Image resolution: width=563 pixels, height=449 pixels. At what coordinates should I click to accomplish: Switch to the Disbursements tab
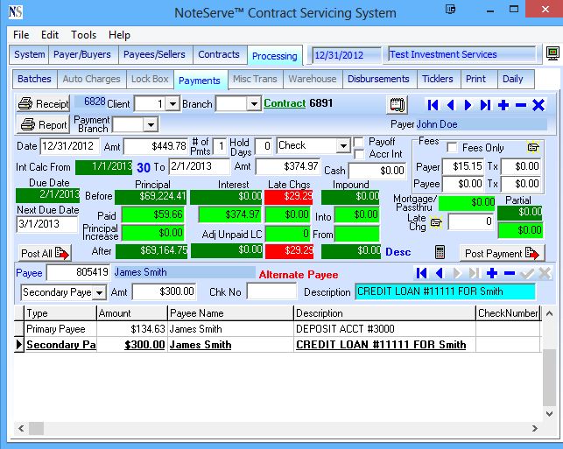(378, 79)
